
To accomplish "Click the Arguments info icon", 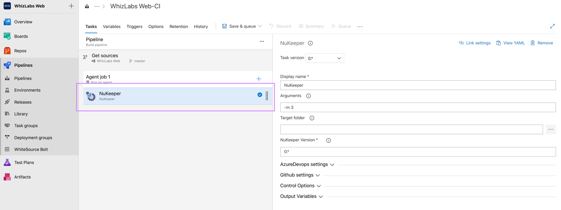I will [309, 96].
